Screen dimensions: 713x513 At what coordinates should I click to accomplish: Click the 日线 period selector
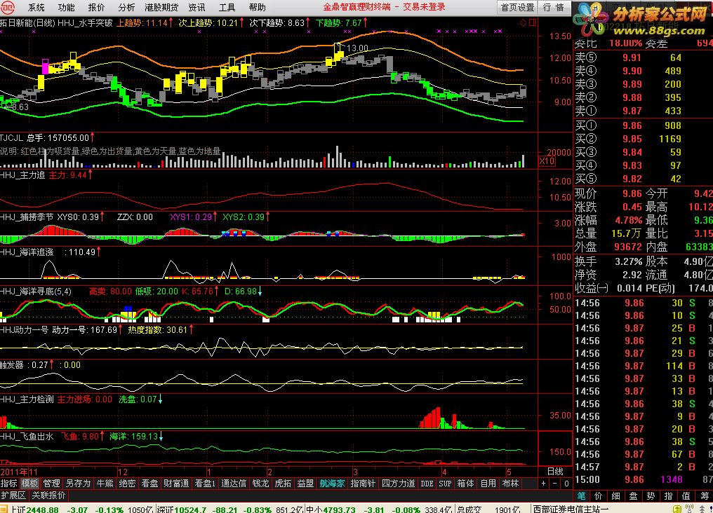pos(555,471)
